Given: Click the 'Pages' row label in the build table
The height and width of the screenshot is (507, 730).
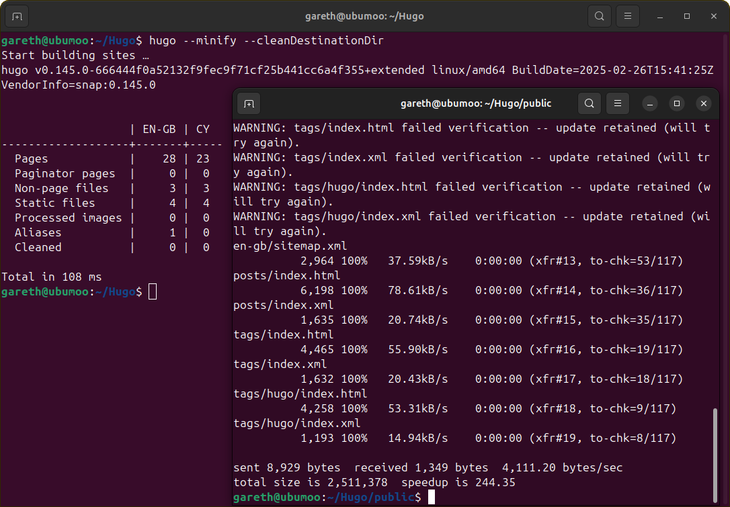Looking at the screenshot, I should pos(31,159).
